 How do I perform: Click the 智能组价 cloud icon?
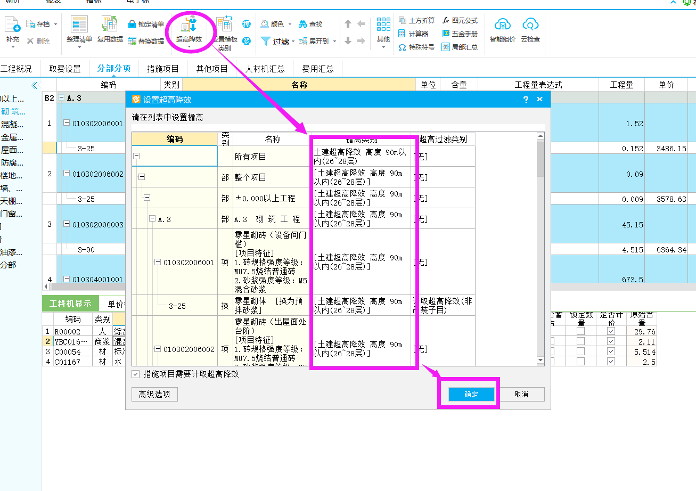(x=503, y=24)
